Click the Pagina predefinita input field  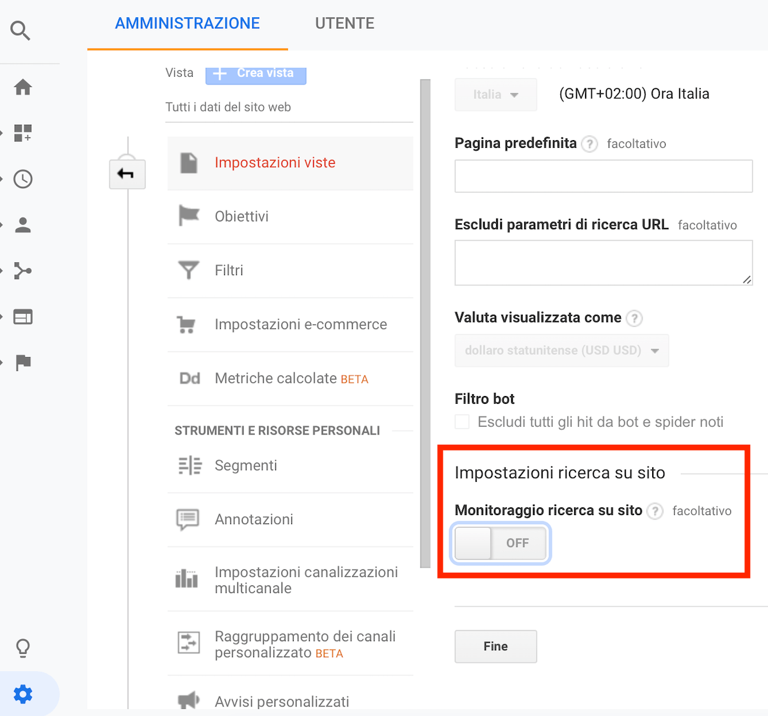pyautogui.click(x=603, y=176)
